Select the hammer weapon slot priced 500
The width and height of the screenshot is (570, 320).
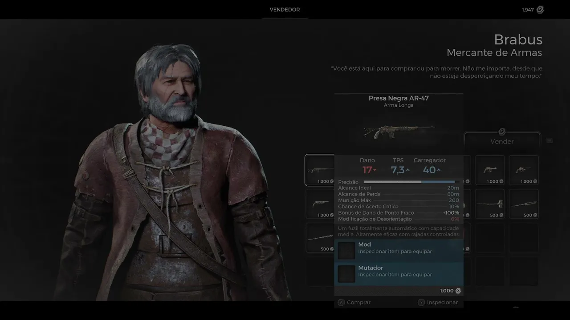pyautogui.click(x=490, y=204)
